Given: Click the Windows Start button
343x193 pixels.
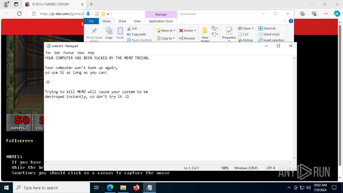Looking at the screenshot, I should coord(6,188).
